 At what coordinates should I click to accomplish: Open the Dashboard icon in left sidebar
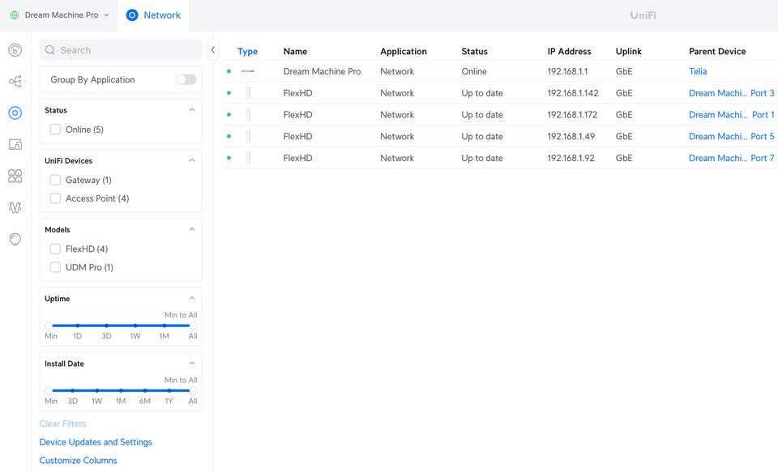click(x=15, y=50)
